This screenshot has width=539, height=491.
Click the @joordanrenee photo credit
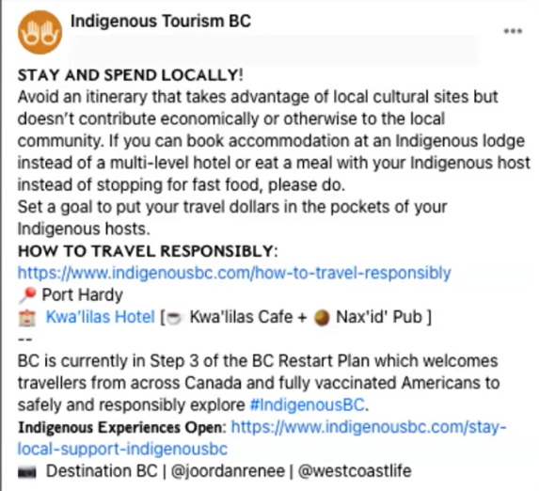coord(228,471)
